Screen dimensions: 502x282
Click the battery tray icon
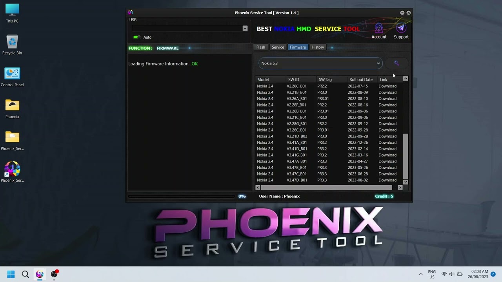pyautogui.click(x=460, y=275)
